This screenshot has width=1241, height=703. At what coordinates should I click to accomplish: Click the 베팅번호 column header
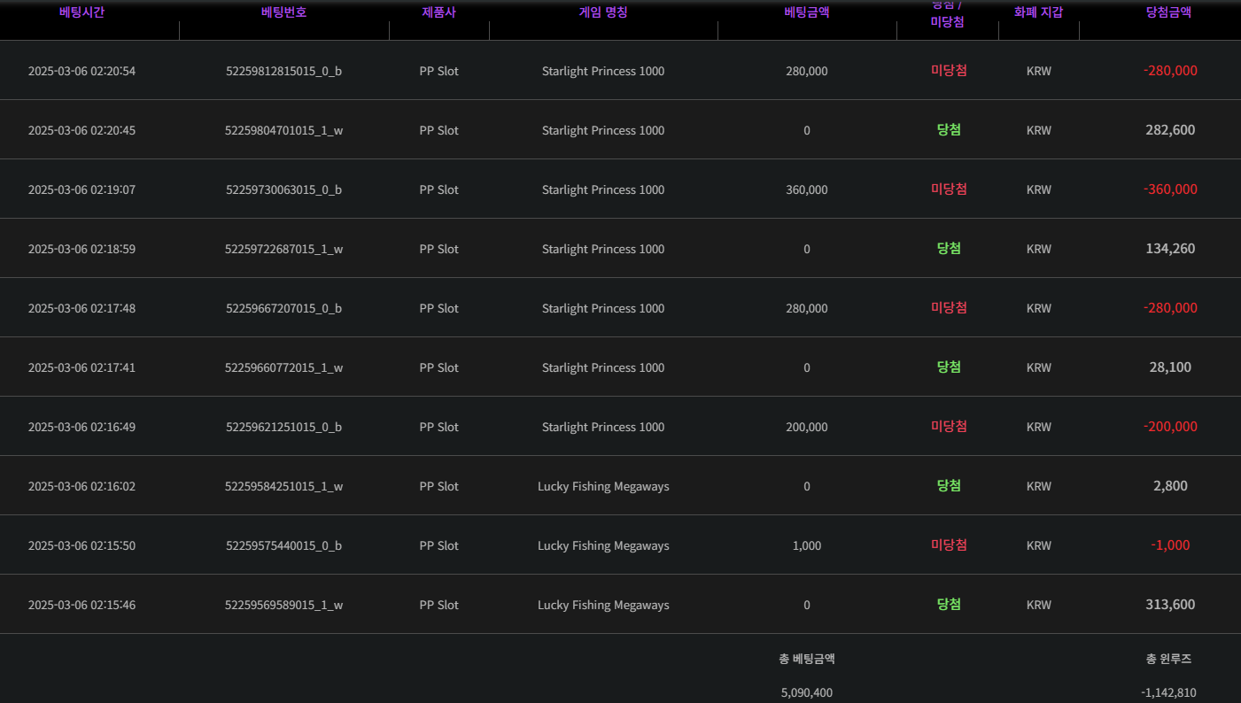[x=283, y=12]
